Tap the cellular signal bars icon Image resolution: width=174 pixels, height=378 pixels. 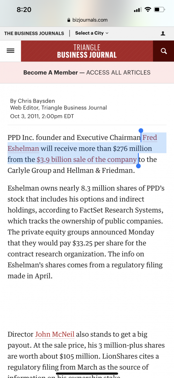pyautogui.click(x=137, y=10)
